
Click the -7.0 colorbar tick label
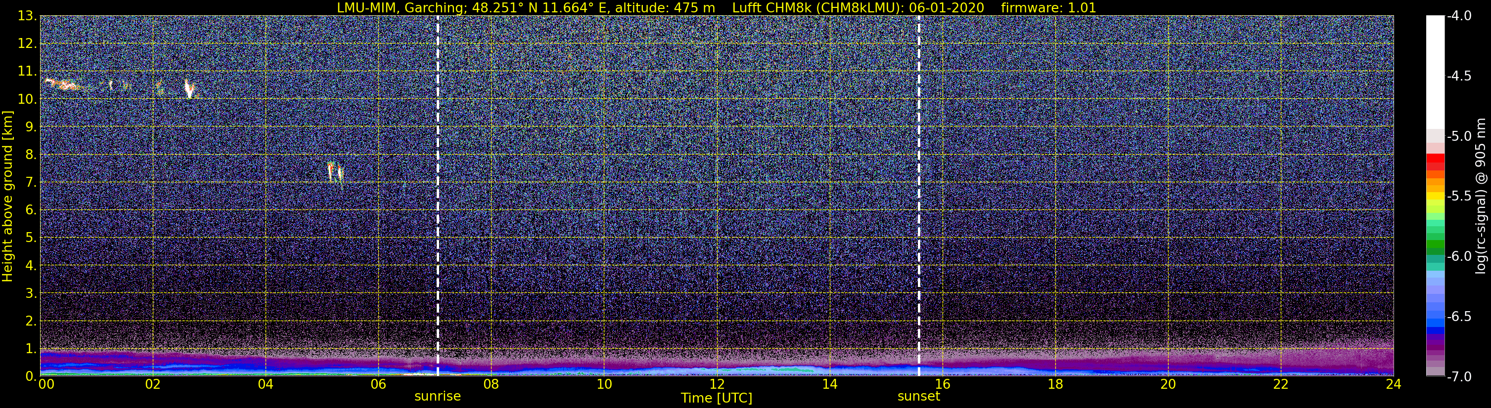(x=1458, y=376)
